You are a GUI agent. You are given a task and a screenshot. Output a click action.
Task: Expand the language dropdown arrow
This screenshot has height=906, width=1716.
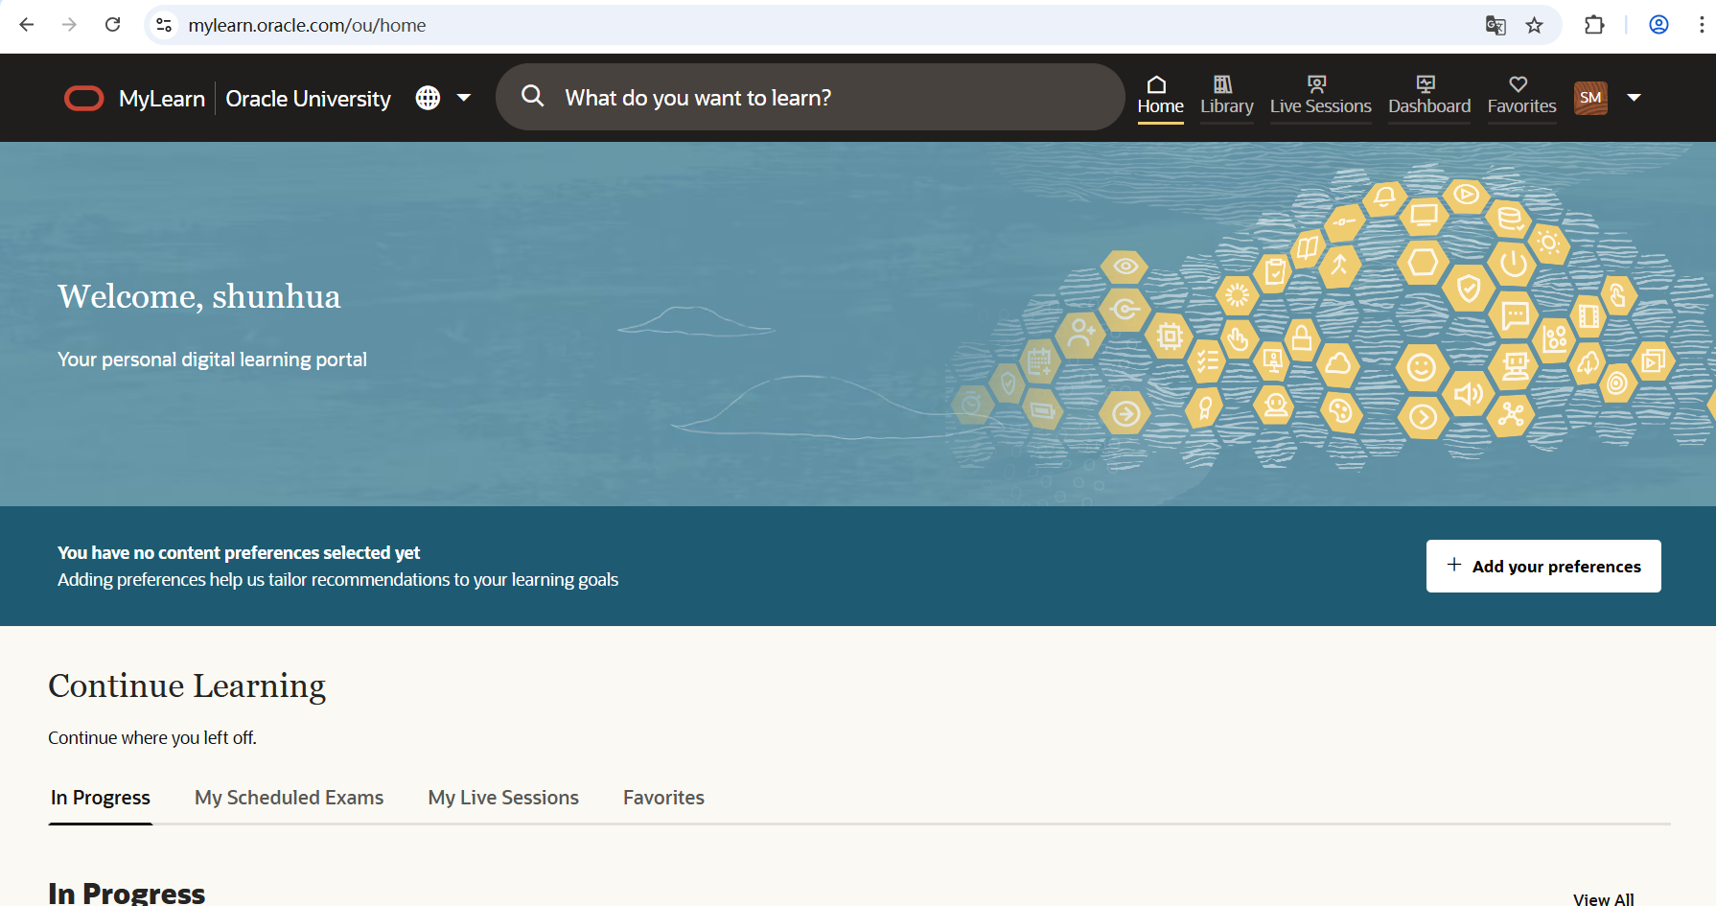pyautogui.click(x=464, y=98)
